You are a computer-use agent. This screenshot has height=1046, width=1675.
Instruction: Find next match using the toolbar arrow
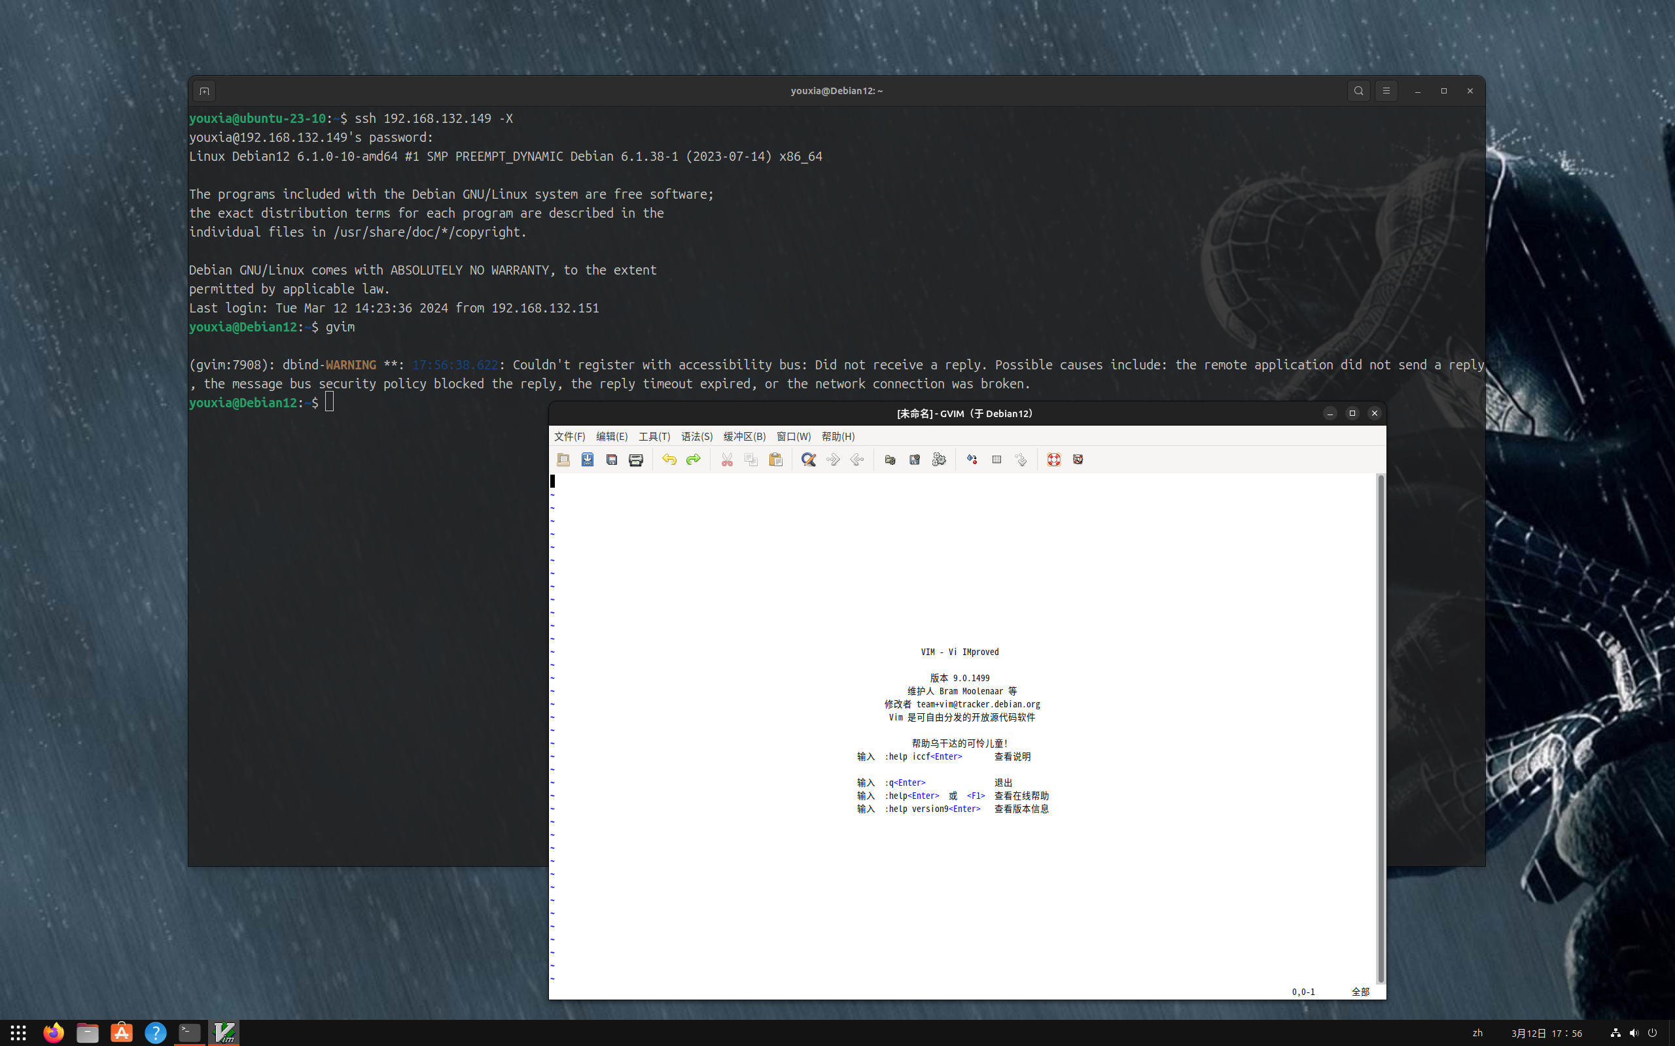(x=832, y=460)
